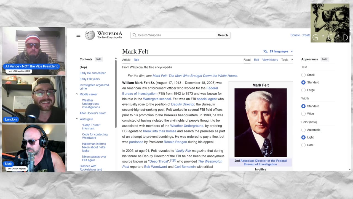The image size is (353, 199).
Task: Collapse the Middle career contents section
Action: [77, 94]
